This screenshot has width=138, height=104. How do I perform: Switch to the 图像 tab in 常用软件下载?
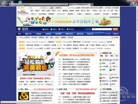coord(112,56)
